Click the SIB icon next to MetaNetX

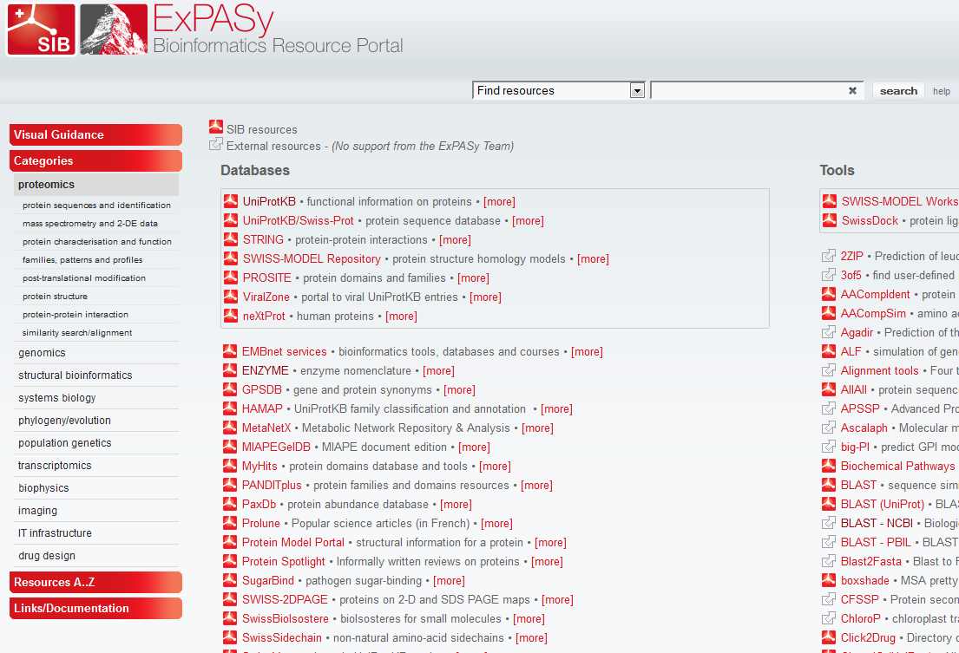230,428
